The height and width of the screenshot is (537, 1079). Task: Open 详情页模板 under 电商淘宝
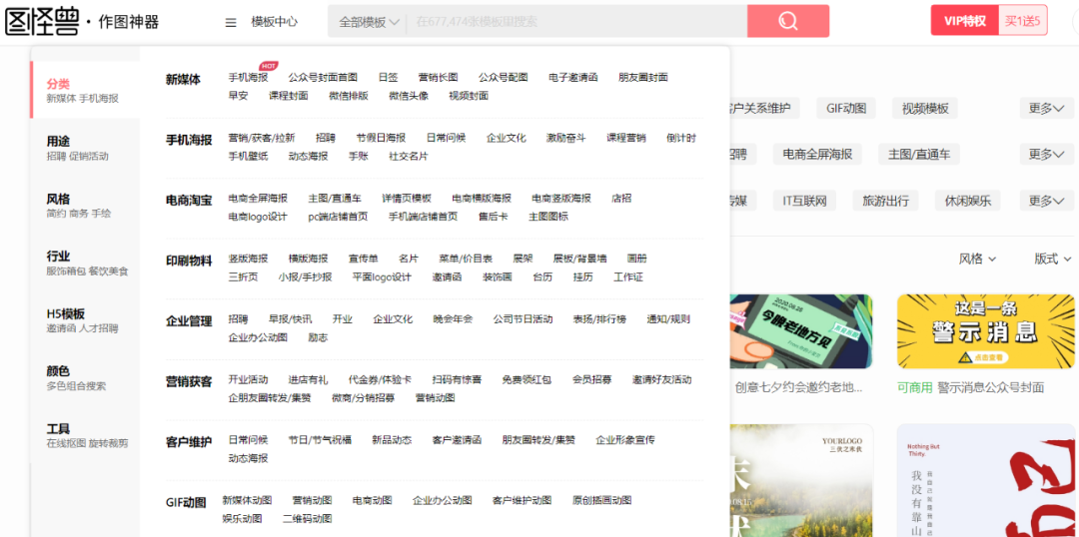(407, 198)
